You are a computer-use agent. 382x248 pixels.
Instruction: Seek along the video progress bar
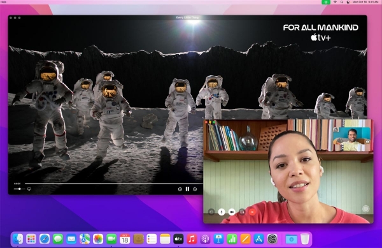[114, 184]
